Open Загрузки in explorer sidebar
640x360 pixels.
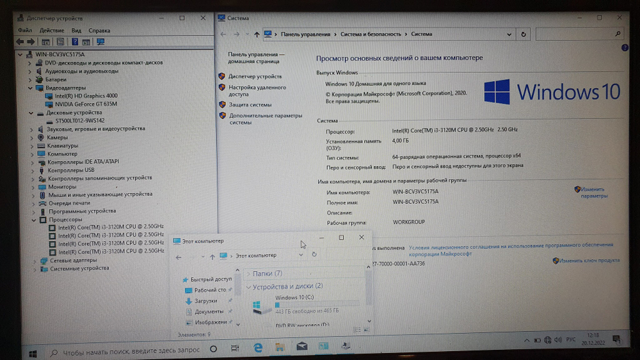point(205,301)
